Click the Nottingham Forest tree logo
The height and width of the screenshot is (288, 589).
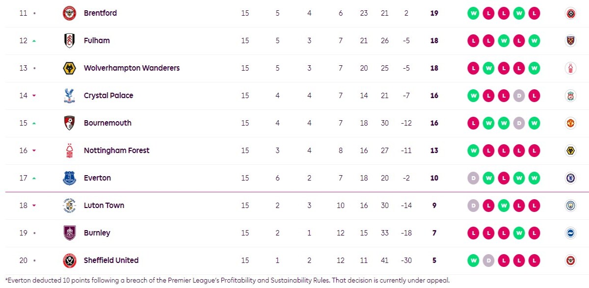[70, 151]
